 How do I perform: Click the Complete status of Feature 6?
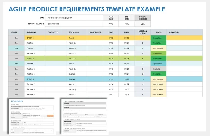(158, 74)
